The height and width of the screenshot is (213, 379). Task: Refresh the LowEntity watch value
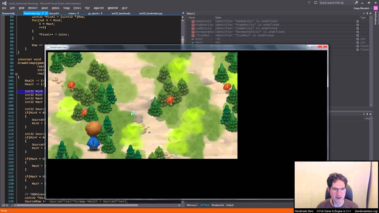click(x=357, y=28)
